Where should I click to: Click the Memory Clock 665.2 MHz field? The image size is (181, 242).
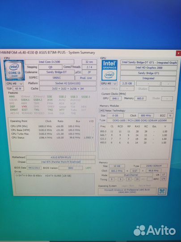coord(117,171)
